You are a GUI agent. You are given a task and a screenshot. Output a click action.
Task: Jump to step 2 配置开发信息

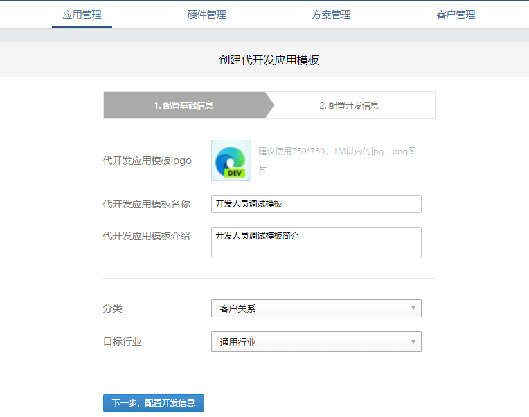coord(349,106)
